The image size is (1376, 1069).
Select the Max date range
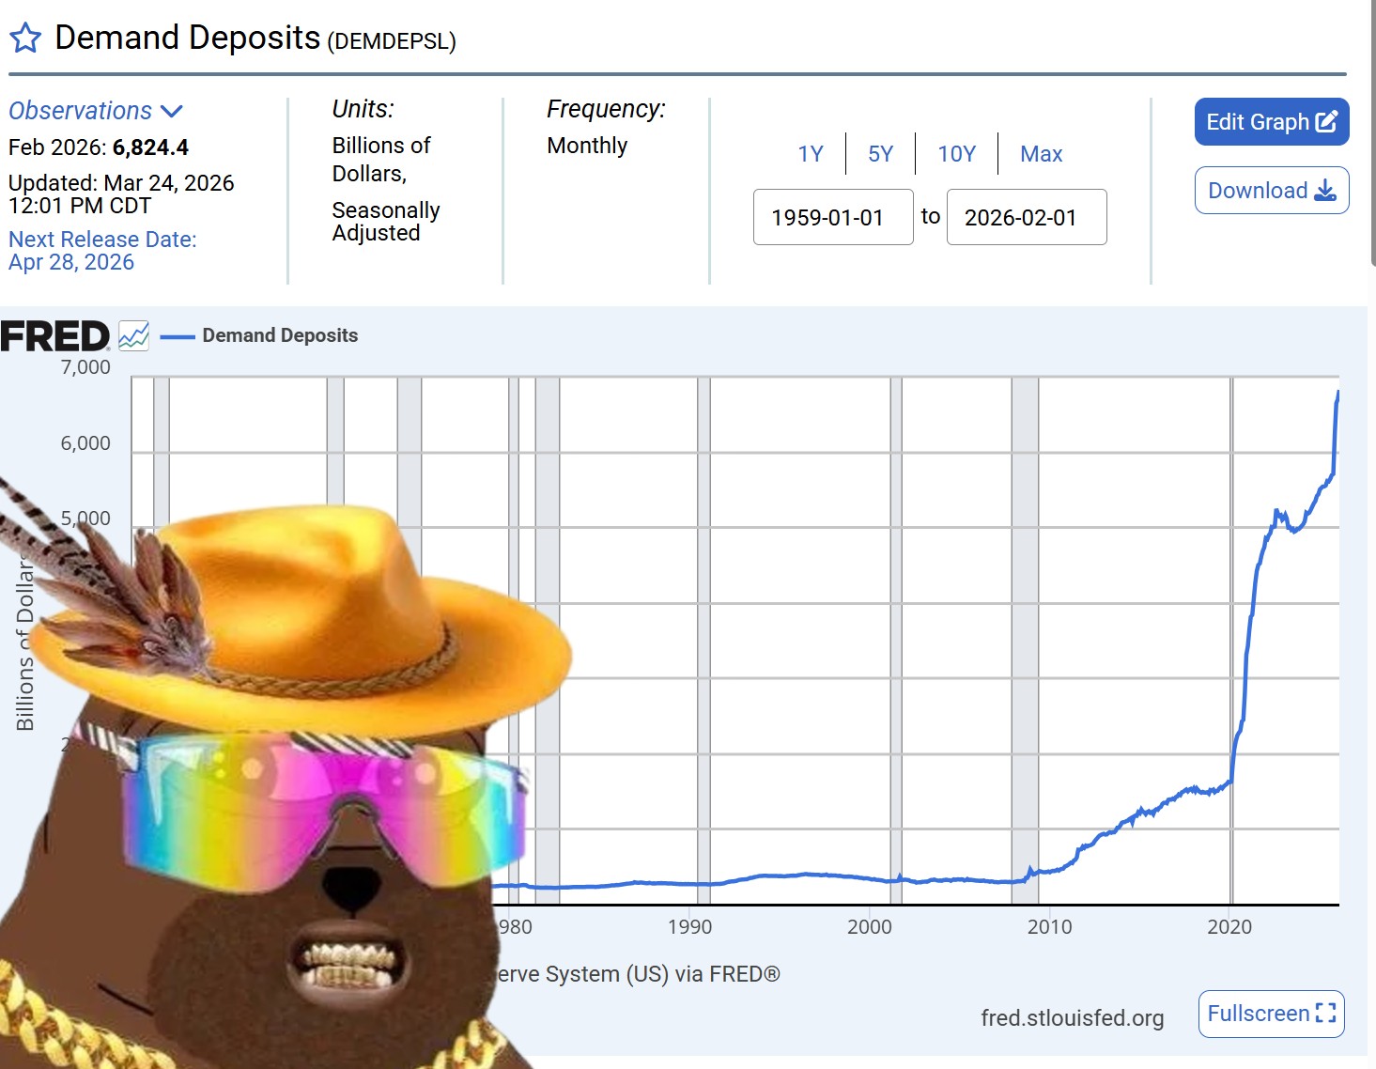[x=1042, y=153]
